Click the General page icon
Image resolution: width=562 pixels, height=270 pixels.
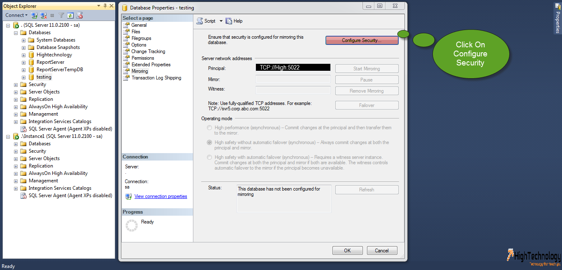pos(127,25)
